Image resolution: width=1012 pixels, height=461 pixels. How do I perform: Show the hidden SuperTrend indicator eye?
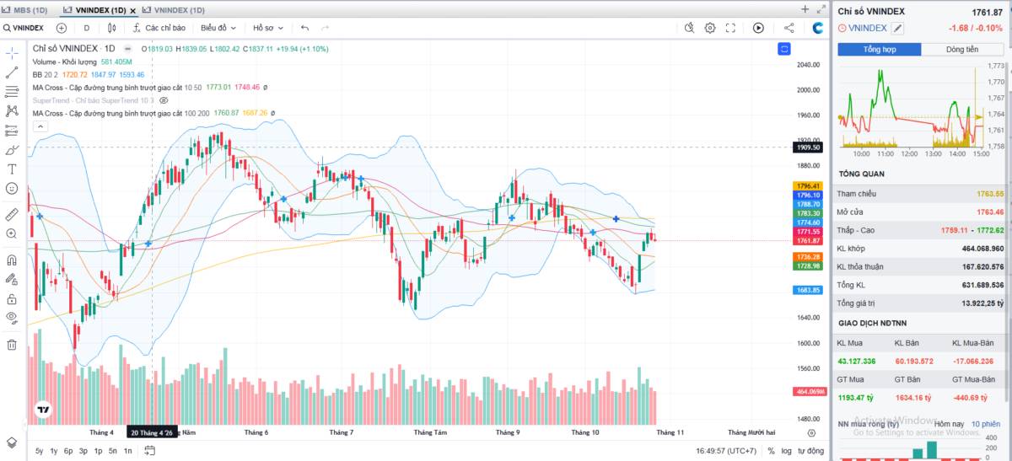pos(164,100)
